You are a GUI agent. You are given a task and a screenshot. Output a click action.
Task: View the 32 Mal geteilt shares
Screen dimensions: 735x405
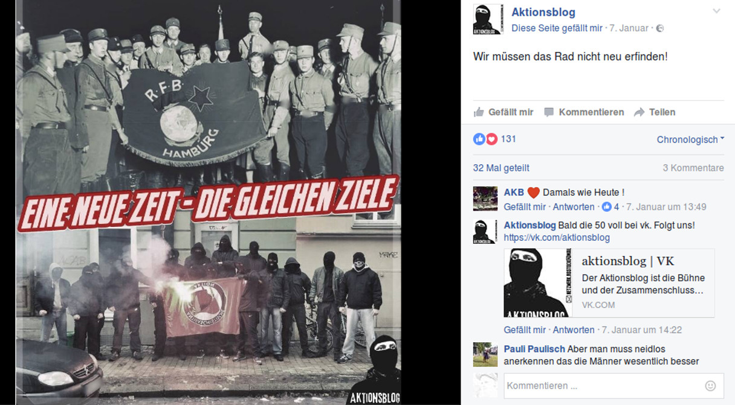(501, 168)
